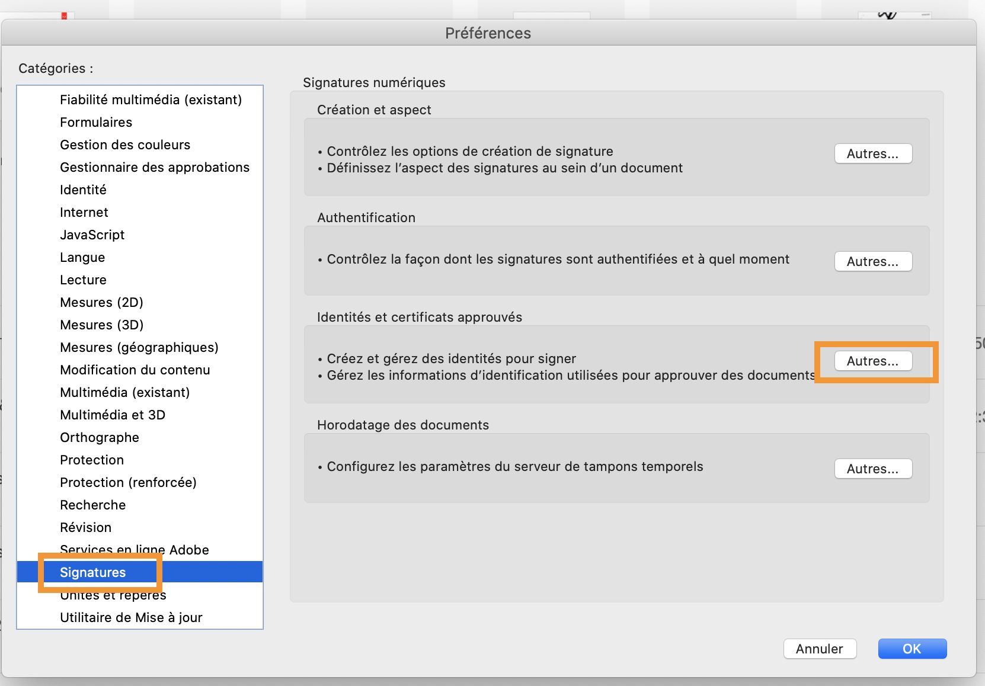Open the Mesures (3D) category

click(x=101, y=325)
